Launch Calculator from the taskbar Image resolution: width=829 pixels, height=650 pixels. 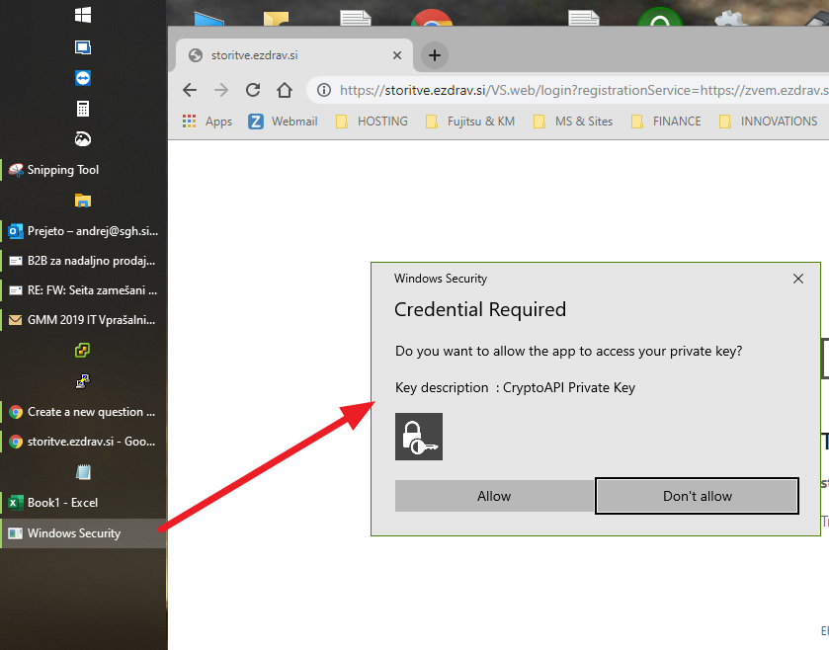pyautogui.click(x=83, y=108)
